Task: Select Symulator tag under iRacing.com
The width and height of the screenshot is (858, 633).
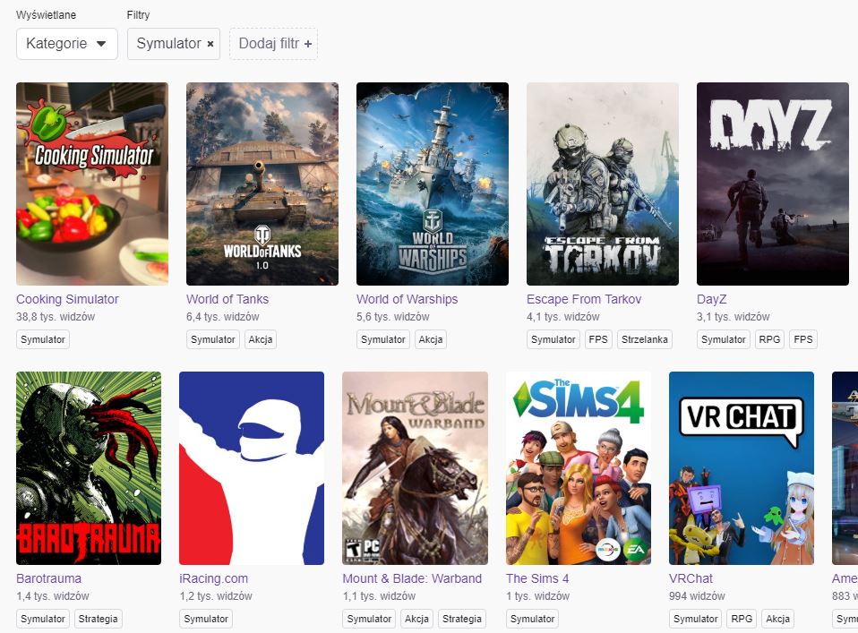Action: tap(206, 619)
